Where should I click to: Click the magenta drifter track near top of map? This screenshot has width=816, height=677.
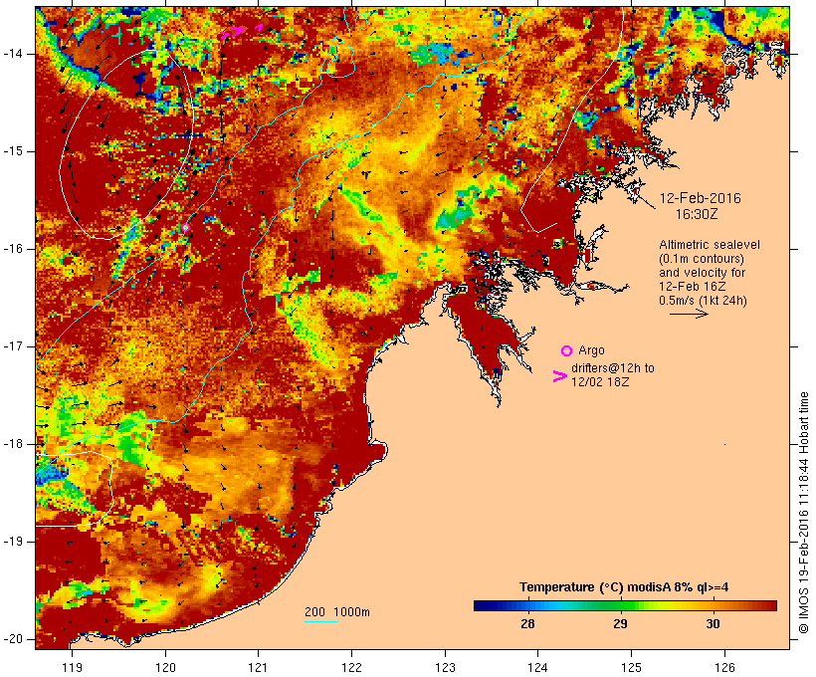point(232,32)
